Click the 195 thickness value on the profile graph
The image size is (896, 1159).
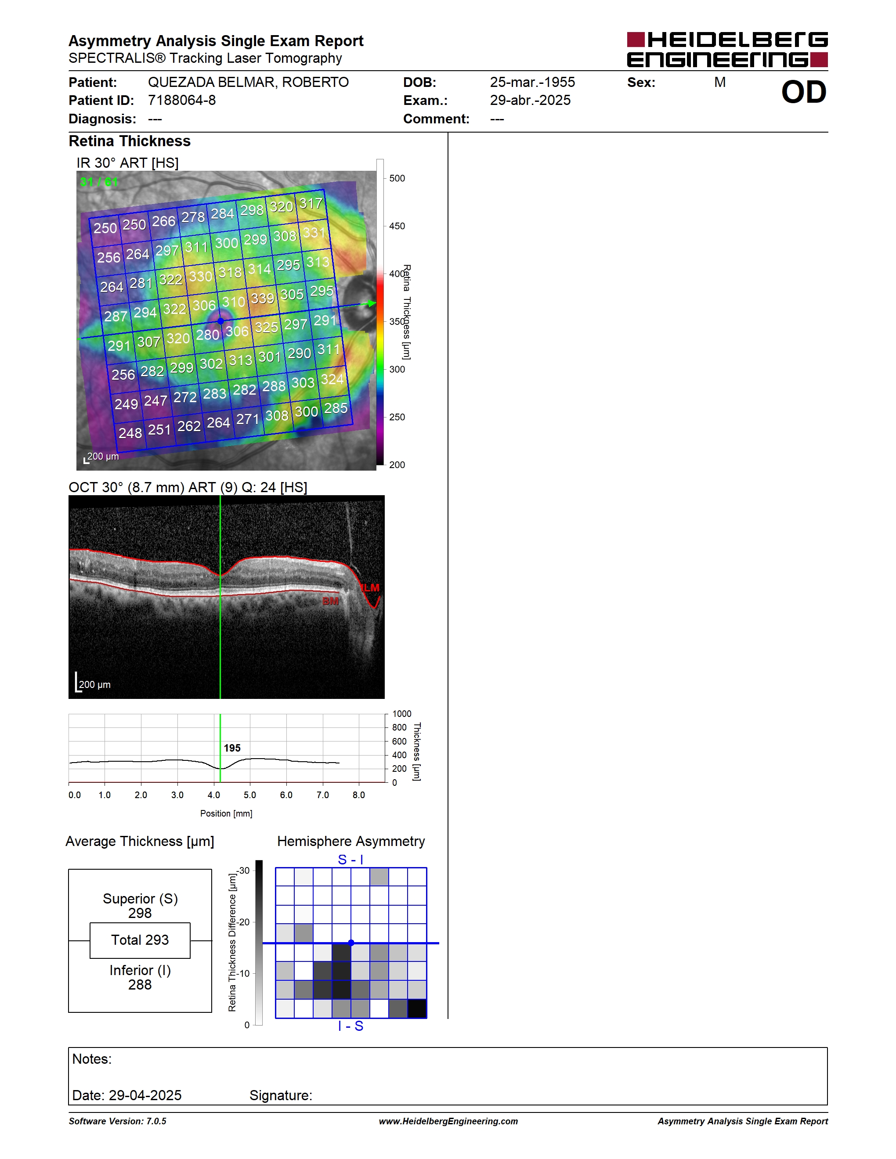point(232,748)
